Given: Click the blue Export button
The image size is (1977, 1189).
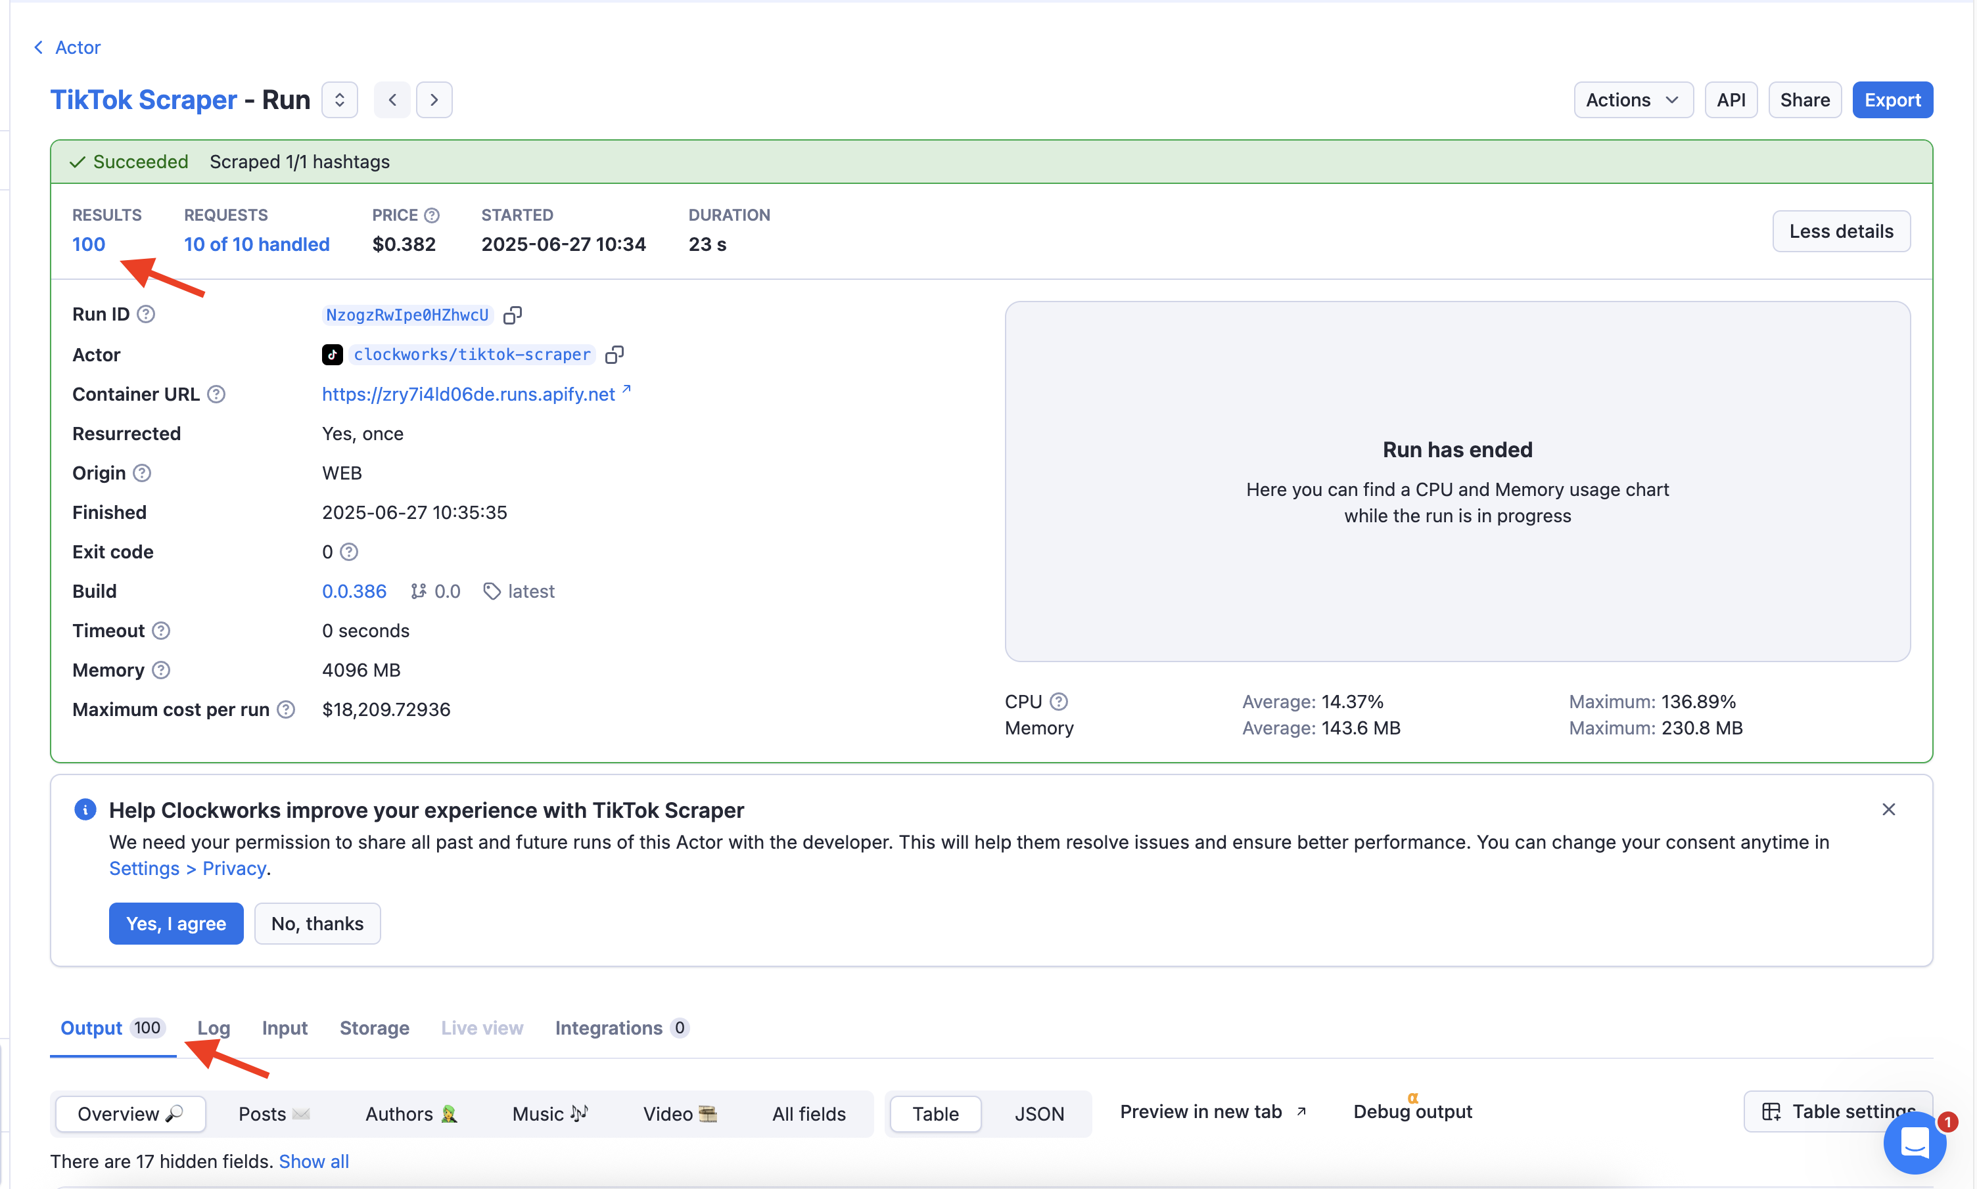Looking at the screenshot, I should click(1892, 100).
